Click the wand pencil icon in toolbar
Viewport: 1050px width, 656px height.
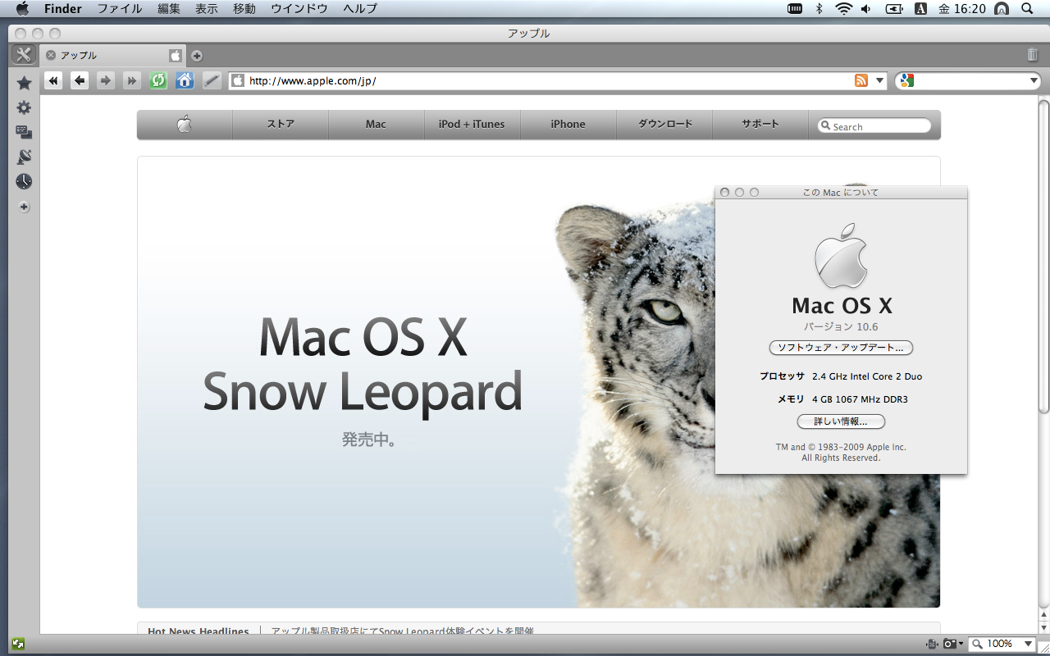pyautogui.click(x=212, y=80)
